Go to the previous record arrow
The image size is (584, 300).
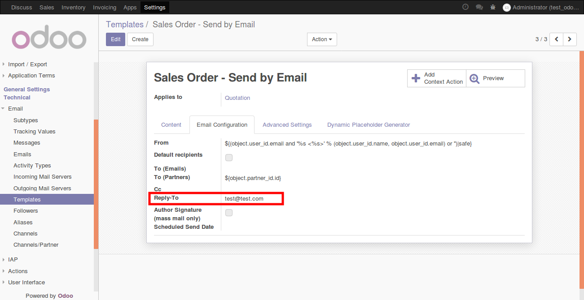pyautogui.click(x=557, y=39)
